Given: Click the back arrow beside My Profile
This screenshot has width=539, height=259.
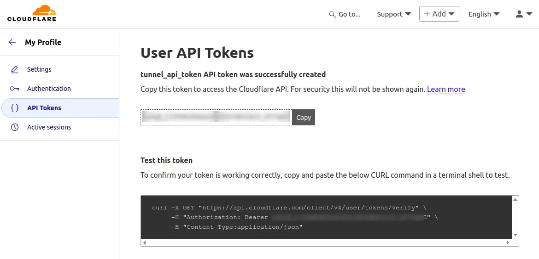Looking at the screenshot, I should click(12, 42).
